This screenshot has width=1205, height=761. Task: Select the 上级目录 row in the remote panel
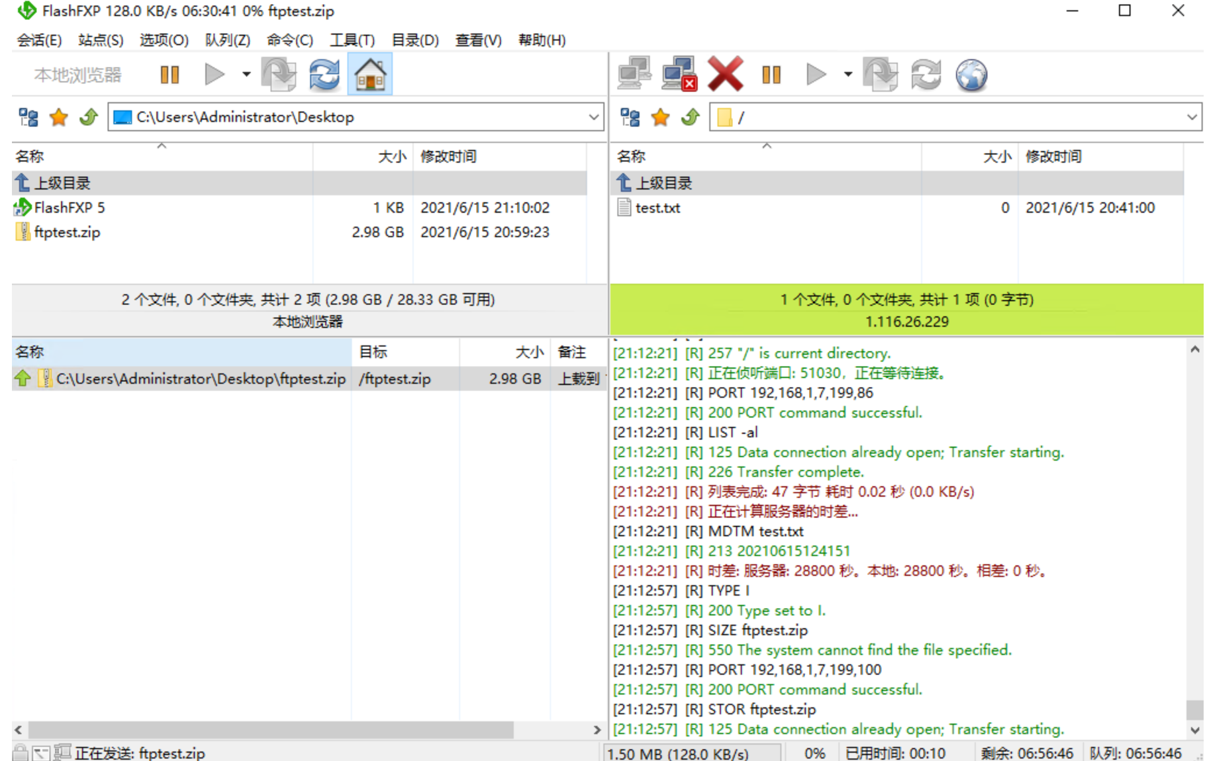pyautogui.click(x=897, y=183)
